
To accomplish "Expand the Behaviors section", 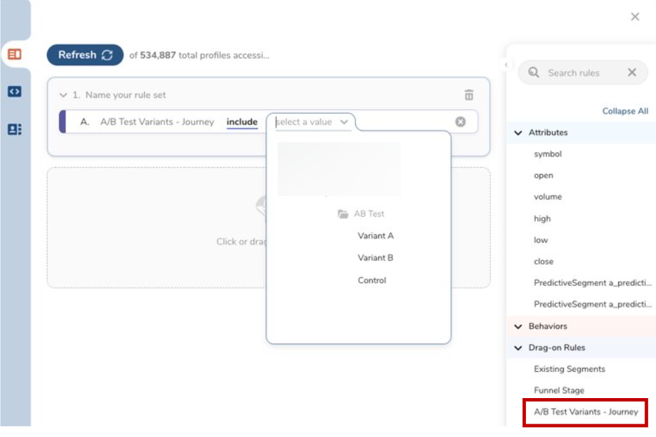I will pyautogui.click(x=518, y=326).
